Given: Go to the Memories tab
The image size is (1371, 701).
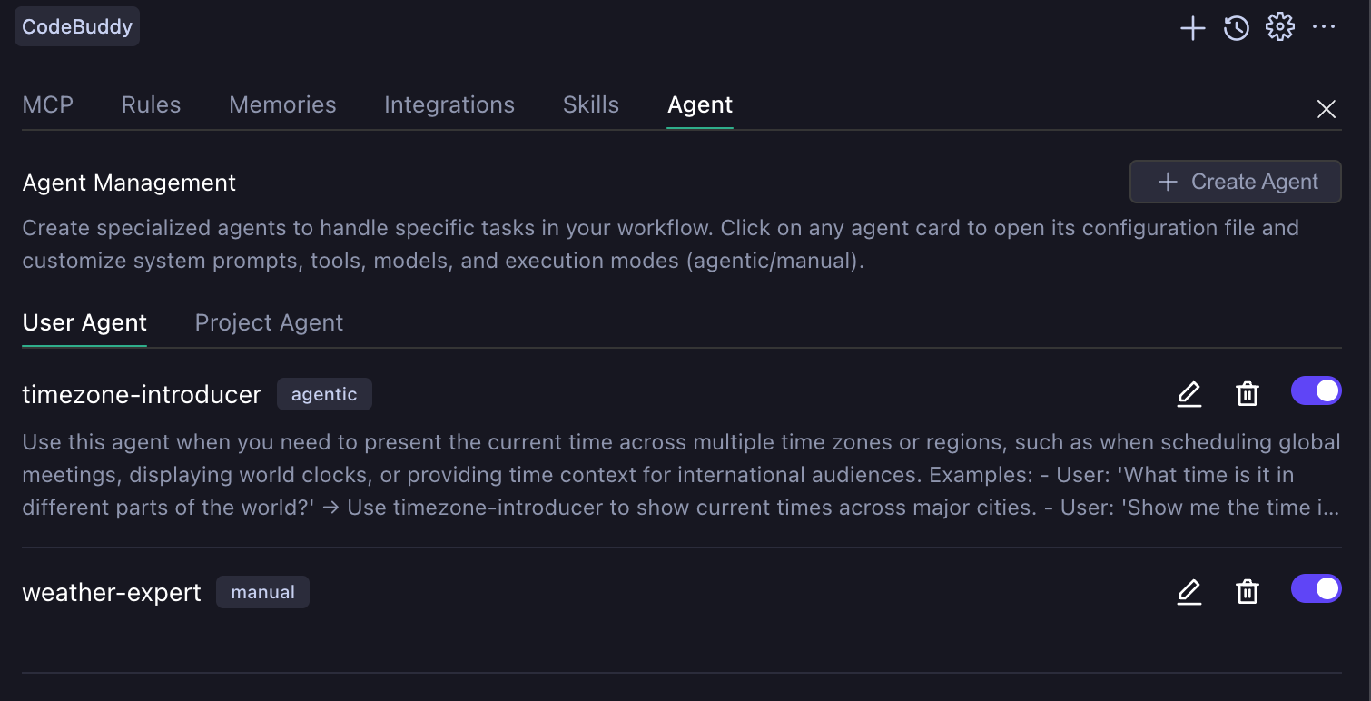Looking at the screenshot, I should click(282, 105).
